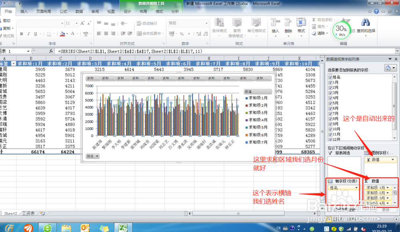Align text right in cell
Screen dimensions: 400x232
pos(113,34)
